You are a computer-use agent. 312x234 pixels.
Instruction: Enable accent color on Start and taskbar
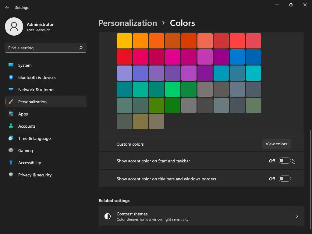pos(285,161)
